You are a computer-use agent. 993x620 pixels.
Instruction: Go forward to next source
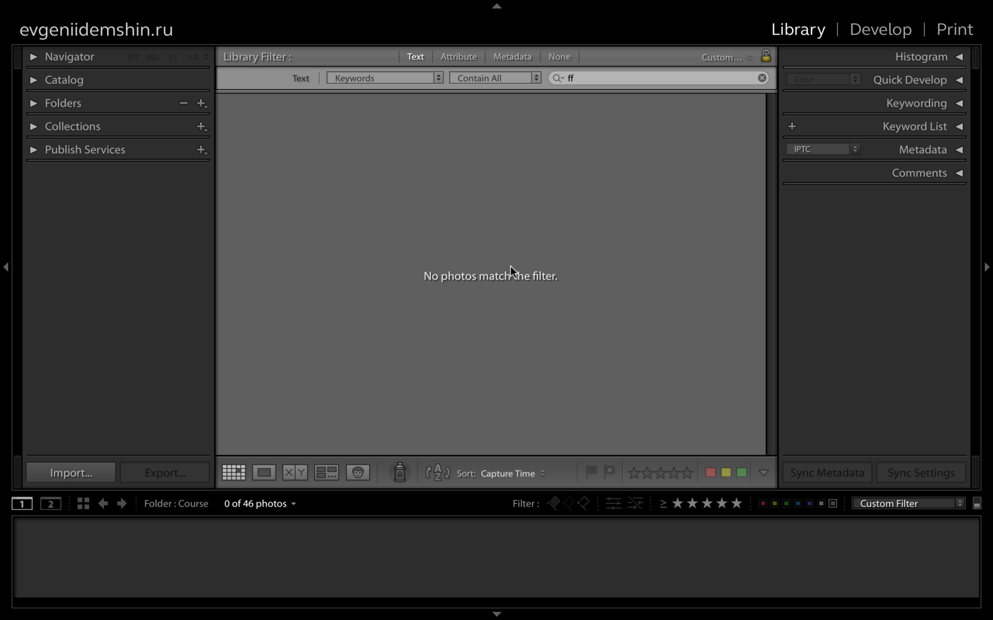click(x=122, y=503)
